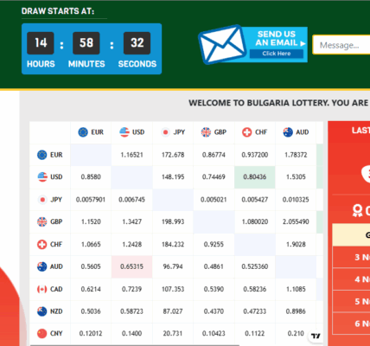The width and height of the screenshot is (370, 346).
Task: Click the EUR/USD rate 1.16521
Action: pyautogui.click(x=131, y=155)
